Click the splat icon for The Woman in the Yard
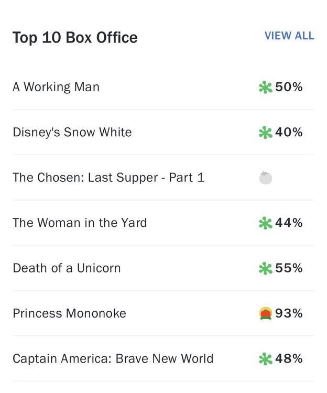The image size is (327, 393). pyautogui.click(x=266, y=223)
